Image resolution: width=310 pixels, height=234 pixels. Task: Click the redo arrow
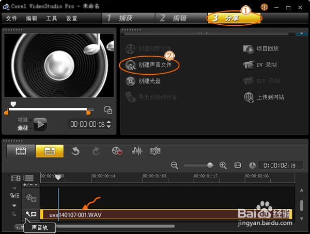click(x=96, y=152)
